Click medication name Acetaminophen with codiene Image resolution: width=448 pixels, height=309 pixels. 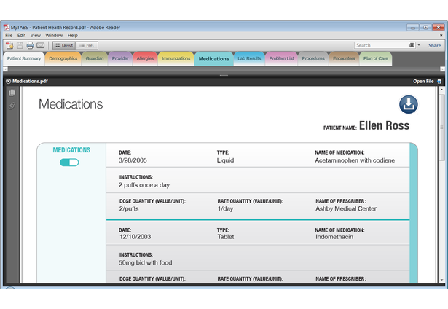click(355, 160)
